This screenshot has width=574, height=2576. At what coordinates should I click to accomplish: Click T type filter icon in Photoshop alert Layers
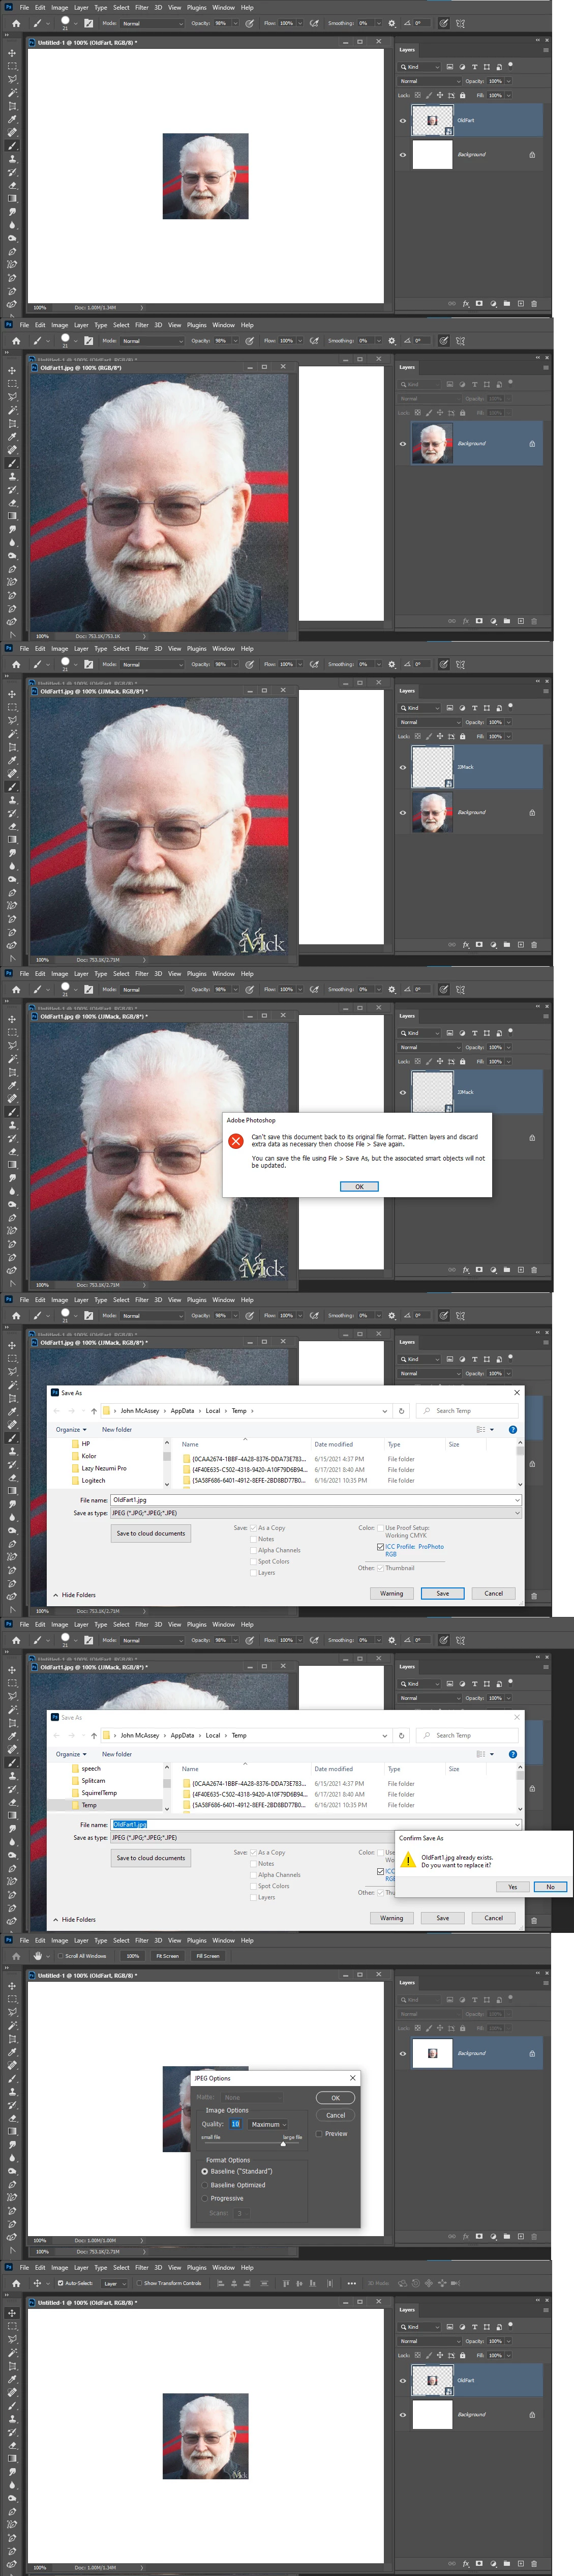tap(474, 1033)
